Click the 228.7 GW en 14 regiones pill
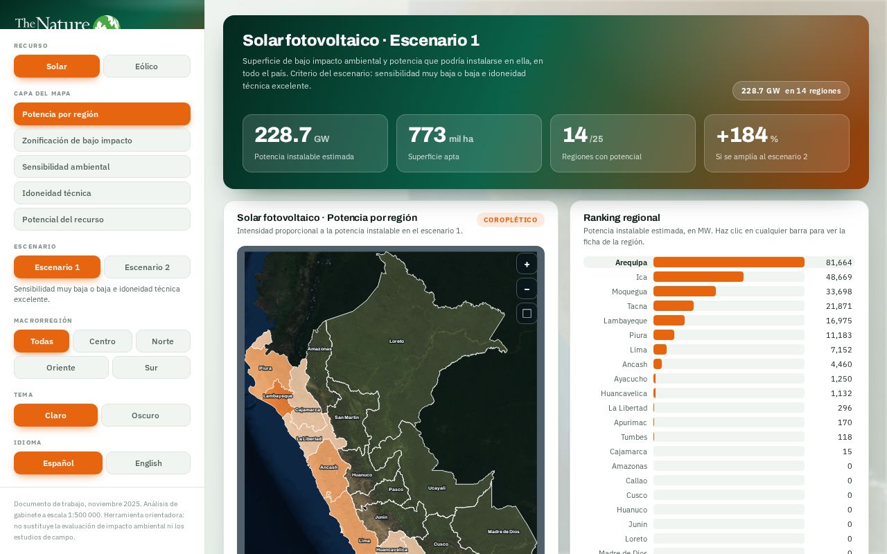This screenshot has height=554, width=887. [x=791, y=91]
